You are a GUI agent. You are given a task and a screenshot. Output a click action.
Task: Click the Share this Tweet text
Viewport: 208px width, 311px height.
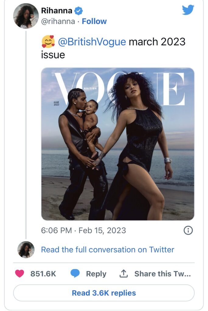pos(162,274)
